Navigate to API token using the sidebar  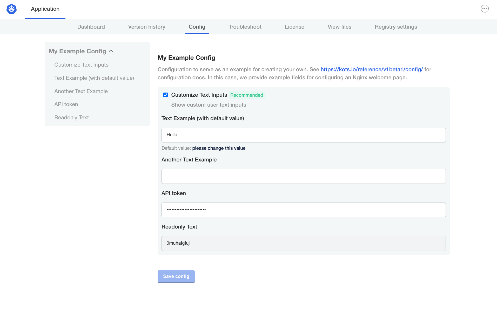pyautogui.click(x=66, y=104)
